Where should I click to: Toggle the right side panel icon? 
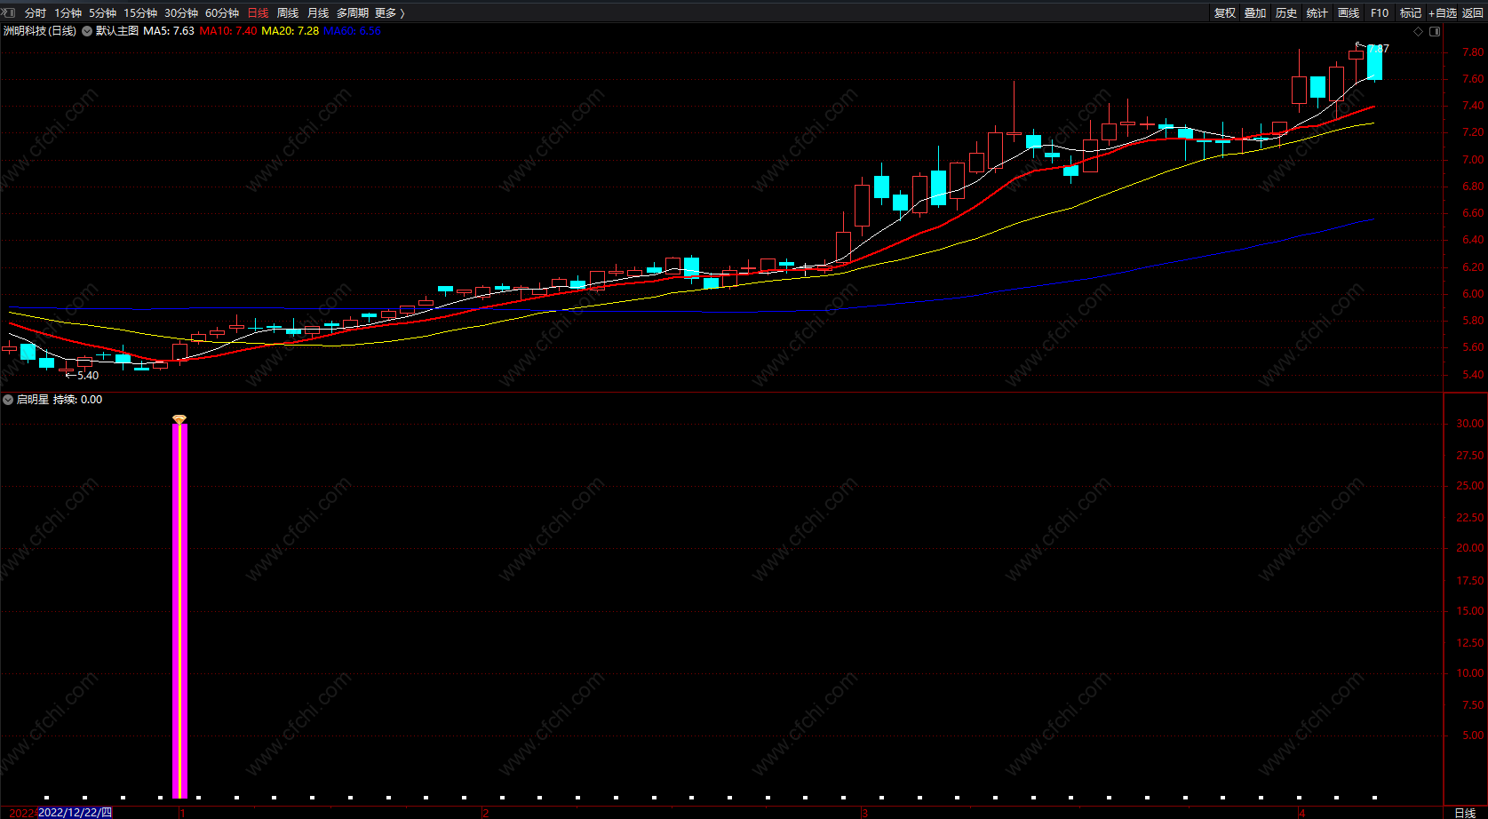(1435, 32)
